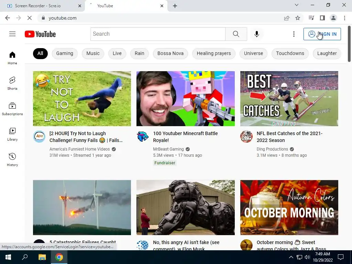Image resolution: width=352 pixels, height=264 pixels.
Task: Click the page vertical scrollbar
Action: click(x=349, y=44)
